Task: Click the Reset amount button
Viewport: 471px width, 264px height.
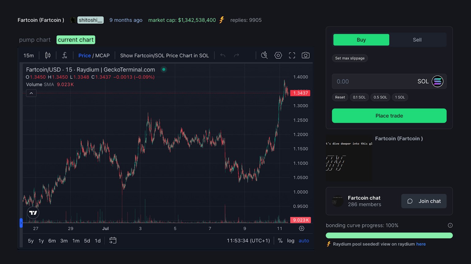Action: point(340,97)
